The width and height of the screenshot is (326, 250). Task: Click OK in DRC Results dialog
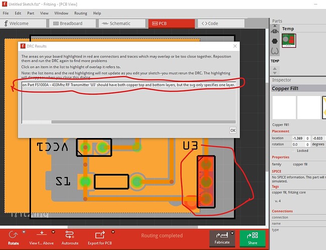click(x=233, y=130)
